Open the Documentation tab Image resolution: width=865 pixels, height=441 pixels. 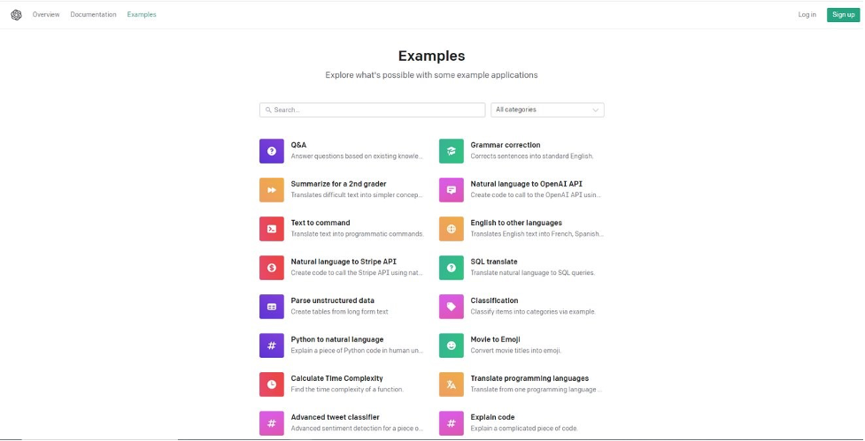click(x=93, y=15)
